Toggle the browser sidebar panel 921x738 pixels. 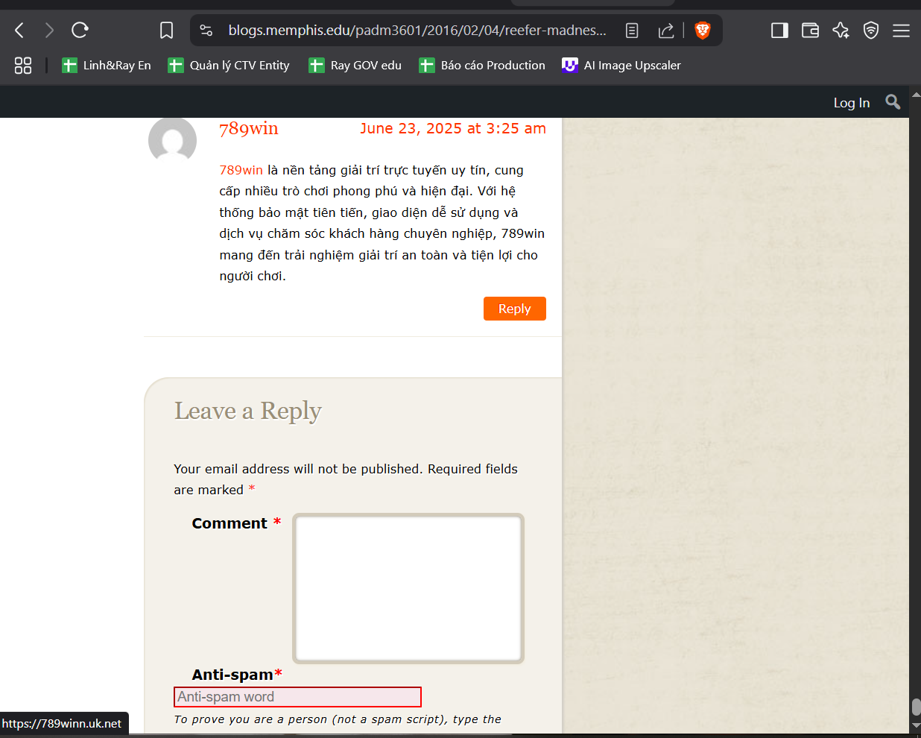tap(779, 31)
